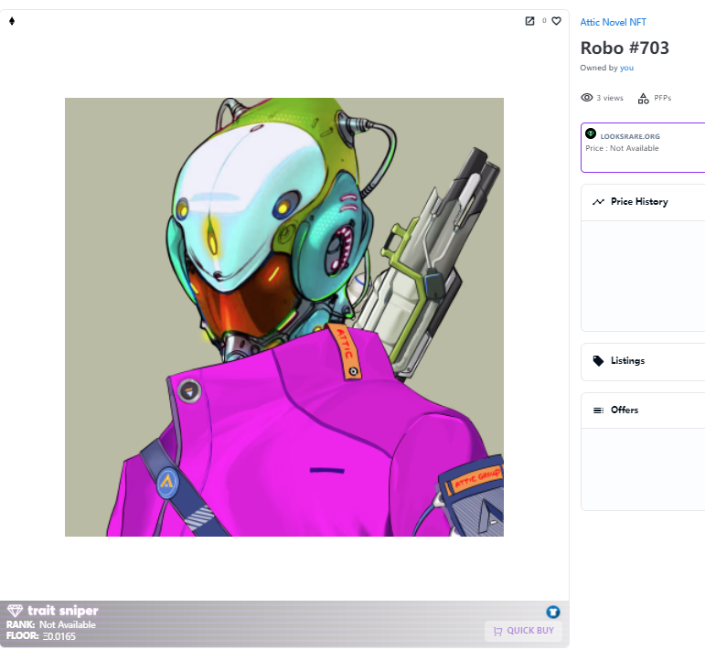Image resolution: width=705 pixels, height=650 pixels.
Task: Click the trait sniper diamond logo
Action: [15, 611]
